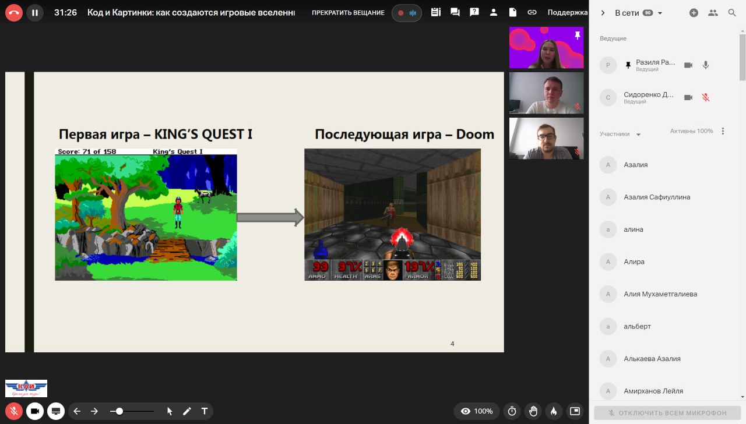Toggle pin on the top video thumbnail
This screenshot has width=746, height=424.
pos(578,35)
